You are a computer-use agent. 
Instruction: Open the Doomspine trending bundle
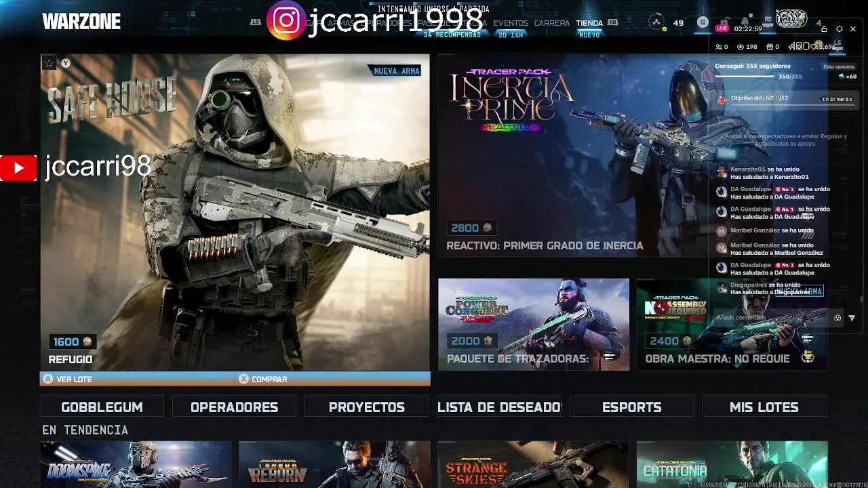[x=136, y=464]
